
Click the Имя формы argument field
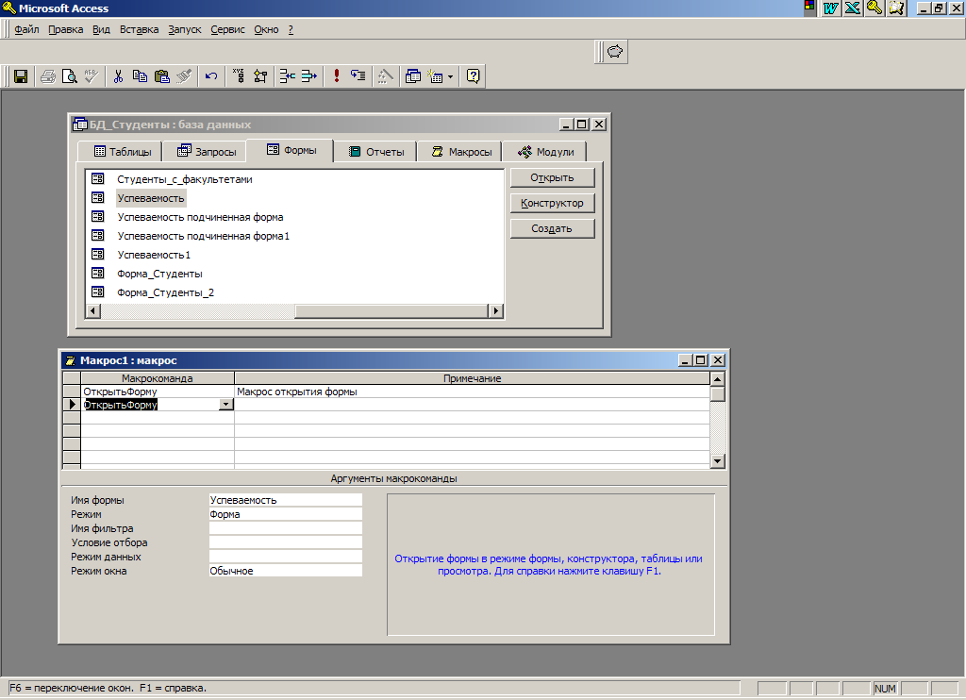click(285, 500)
